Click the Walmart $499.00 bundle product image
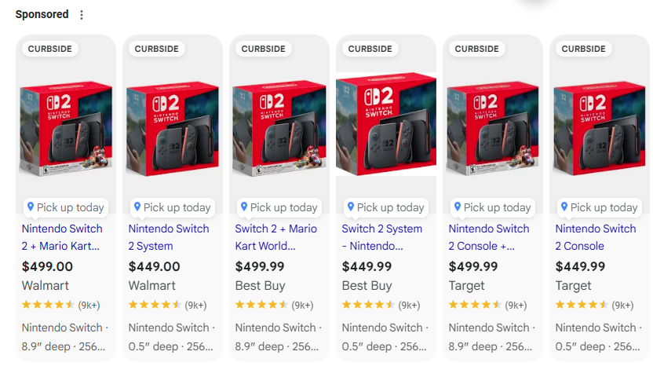This screenshot has height=366, width=653. pyautogui.click(x=66, y=126)
